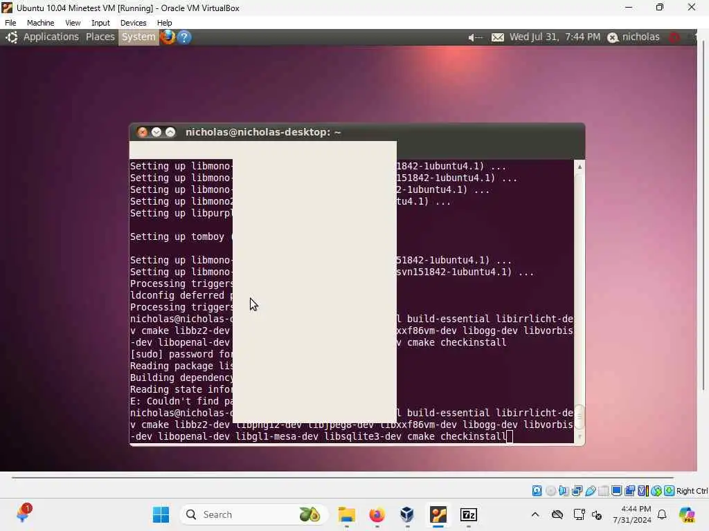709x531 pixels.
Task: Click the VirtualBox window vertical scrollbar
Action: (703, 216)
